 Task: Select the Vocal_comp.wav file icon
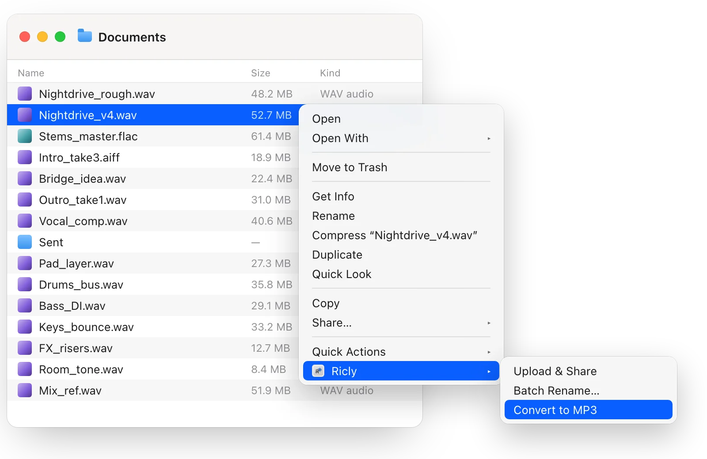tap(25, 221)
